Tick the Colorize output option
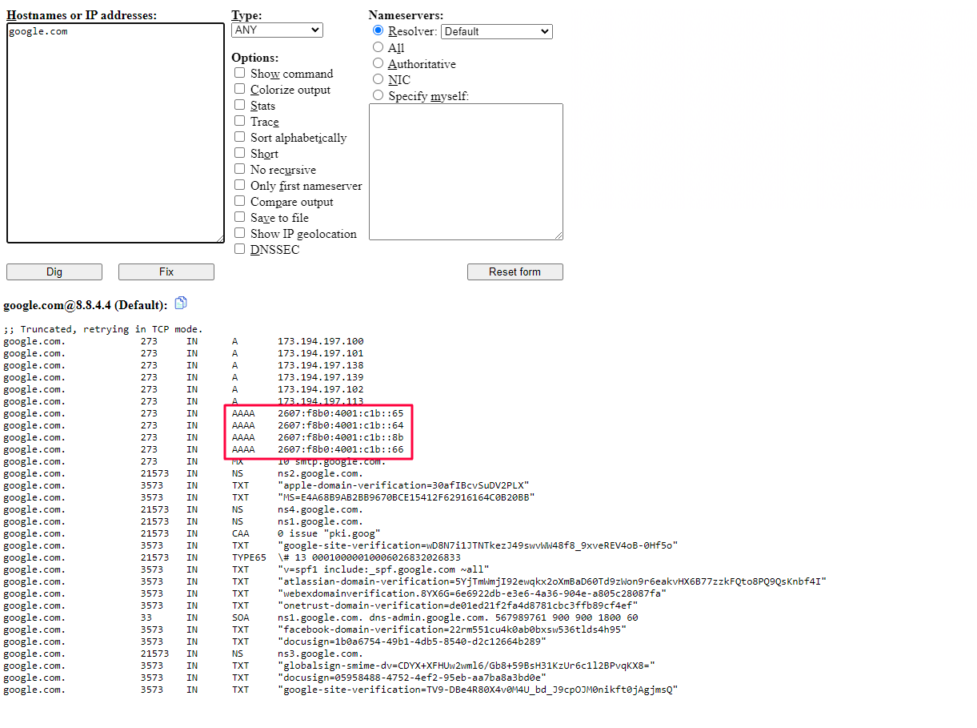 [239, 89]
